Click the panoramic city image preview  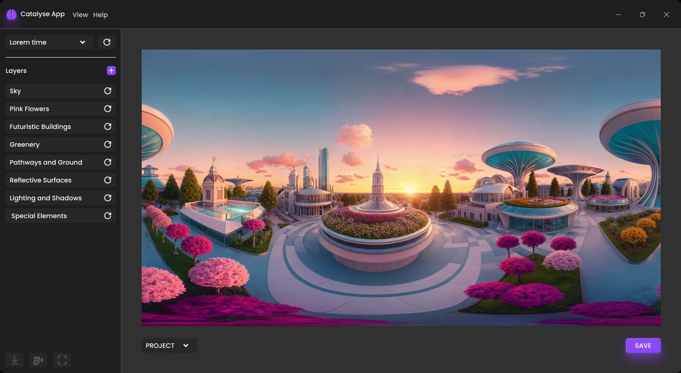401,188
